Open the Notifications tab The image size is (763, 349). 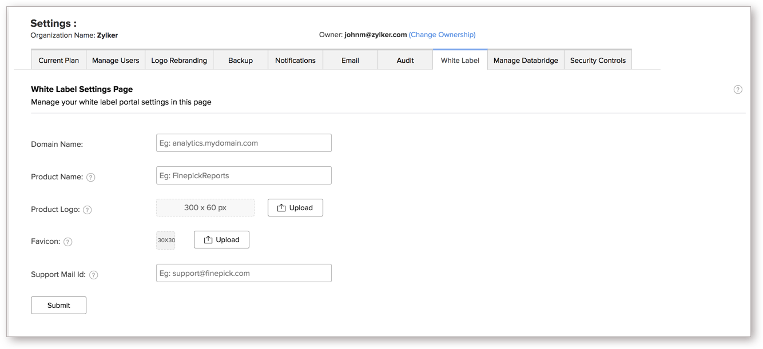click(295, 61)
